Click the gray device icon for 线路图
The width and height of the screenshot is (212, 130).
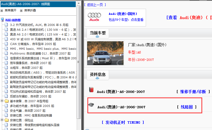click(91, 105)
